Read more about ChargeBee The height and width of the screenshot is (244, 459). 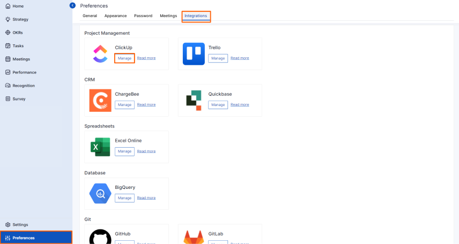(x=146, y=105)
